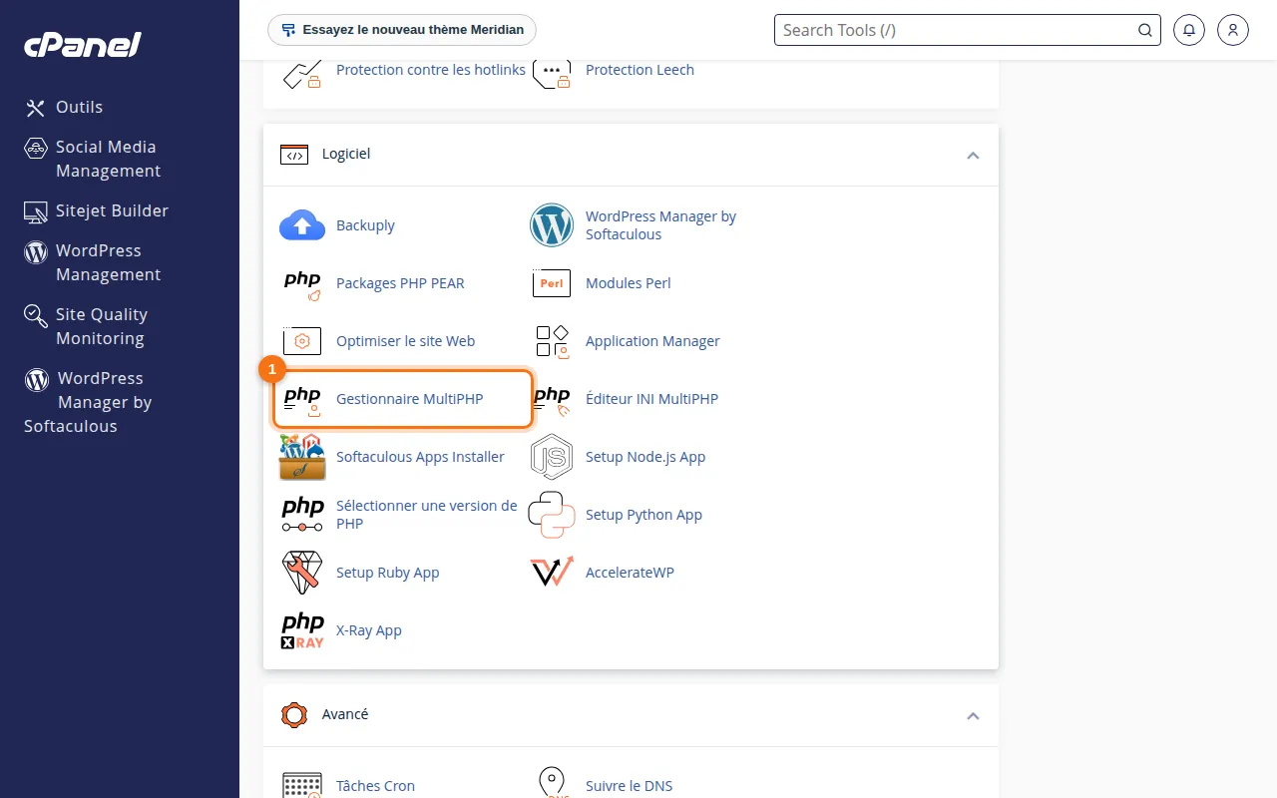
Task: Click the Avancé section gear icon
Action: click(294, 715)
